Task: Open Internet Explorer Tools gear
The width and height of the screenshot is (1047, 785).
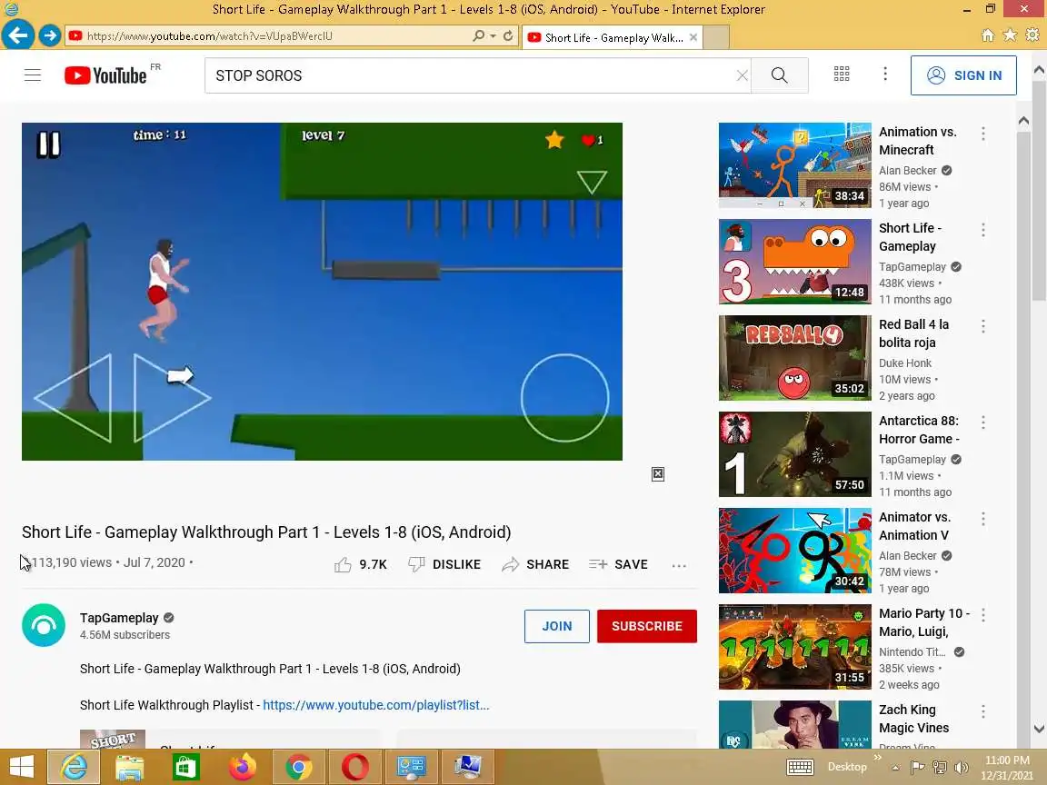Action: 1032,35
